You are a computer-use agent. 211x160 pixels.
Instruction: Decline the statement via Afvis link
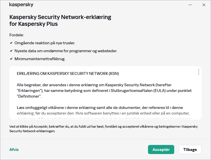coord(14,150)
